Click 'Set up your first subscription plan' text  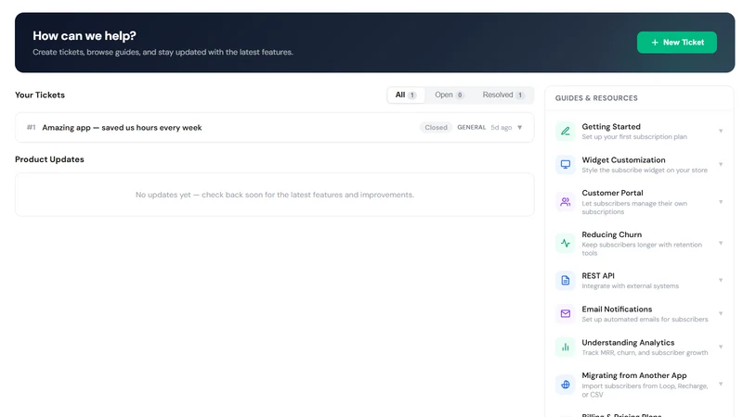(x=634, y=137)
